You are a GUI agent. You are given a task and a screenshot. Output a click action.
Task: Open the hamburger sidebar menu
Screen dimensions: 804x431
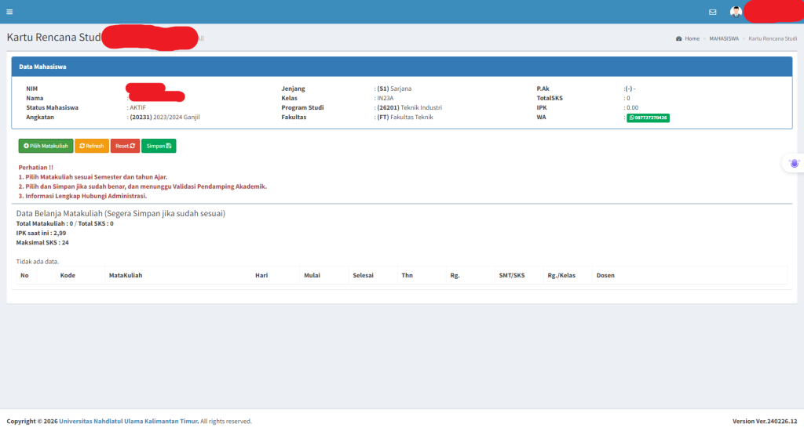tap(9, 12)
